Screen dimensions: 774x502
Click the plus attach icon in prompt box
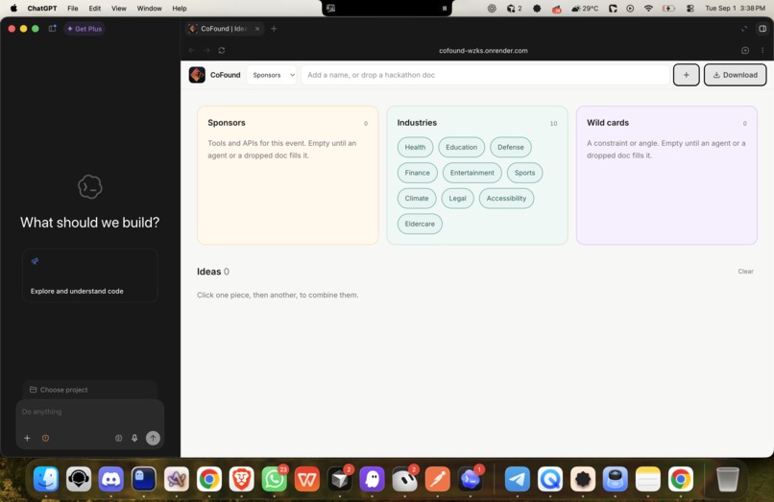click(27, 438)
